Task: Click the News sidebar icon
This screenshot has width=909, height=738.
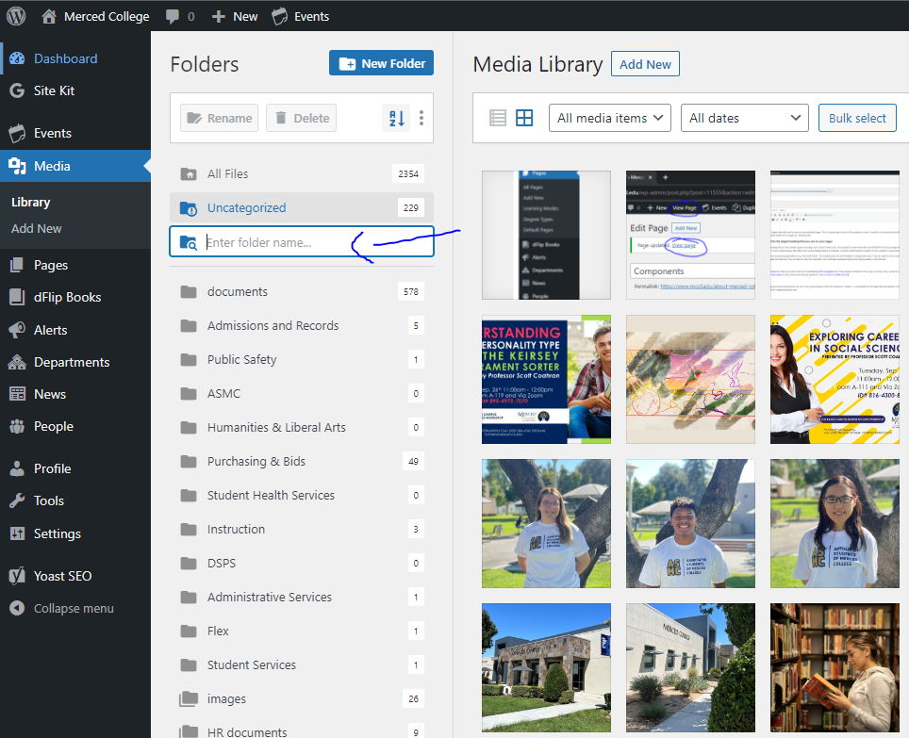Action: pyautogui.click(x=17, y=394)
